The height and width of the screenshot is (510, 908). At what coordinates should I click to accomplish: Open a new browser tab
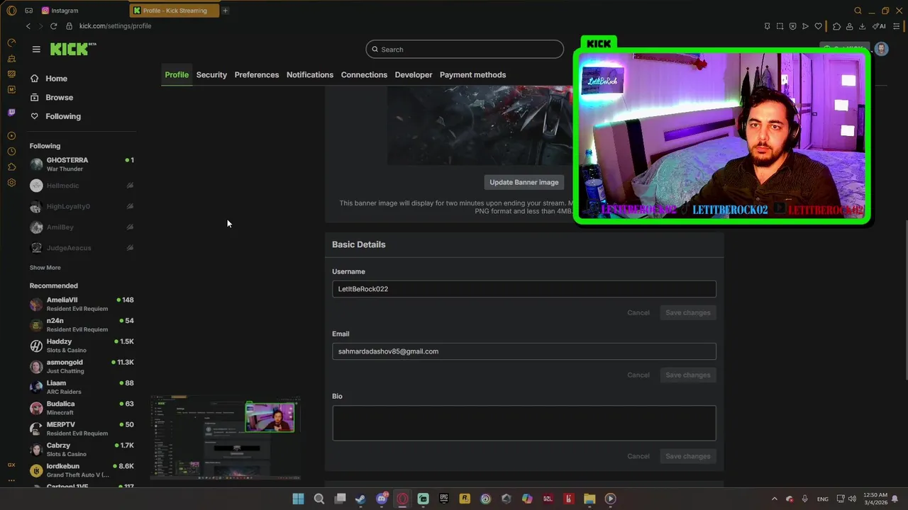tap(225, 11)
